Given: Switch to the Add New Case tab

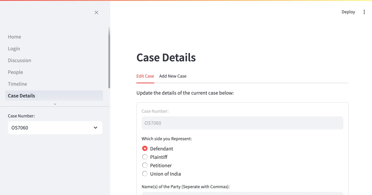Looking at the screenshot, I should click(x=173, y=76).
